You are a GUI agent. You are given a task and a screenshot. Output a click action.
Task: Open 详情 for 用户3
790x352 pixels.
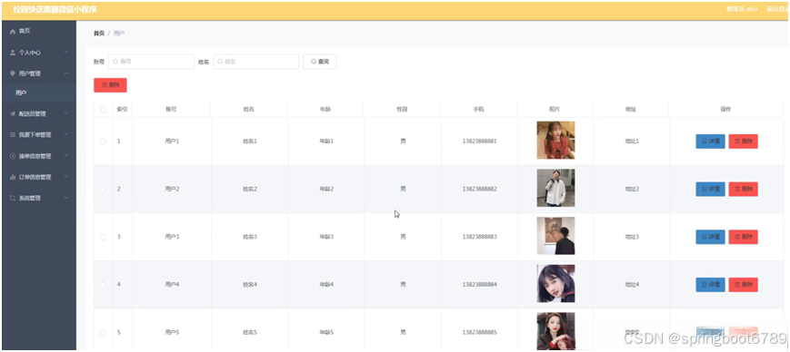tap(710, 237)
